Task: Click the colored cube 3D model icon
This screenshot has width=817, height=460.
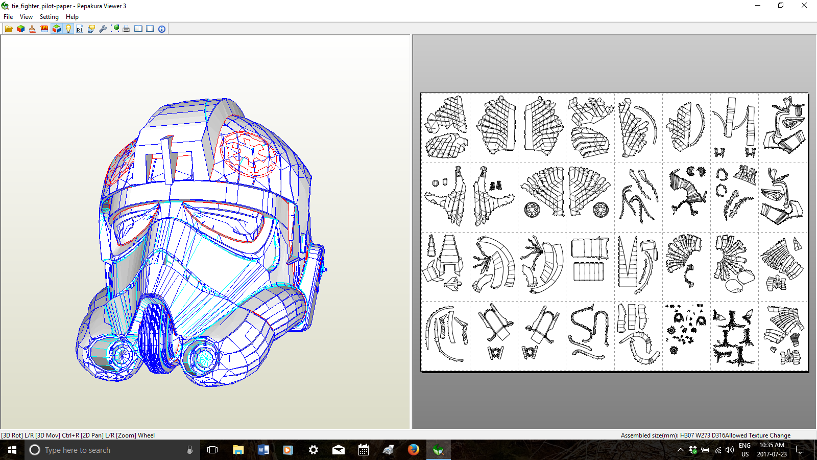Action: coord(21,29)
